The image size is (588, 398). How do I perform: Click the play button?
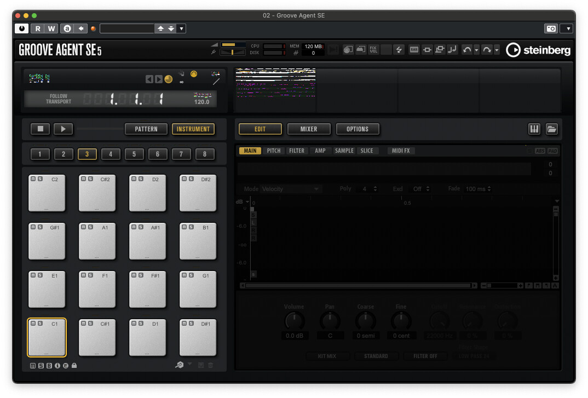coord(63,129)
